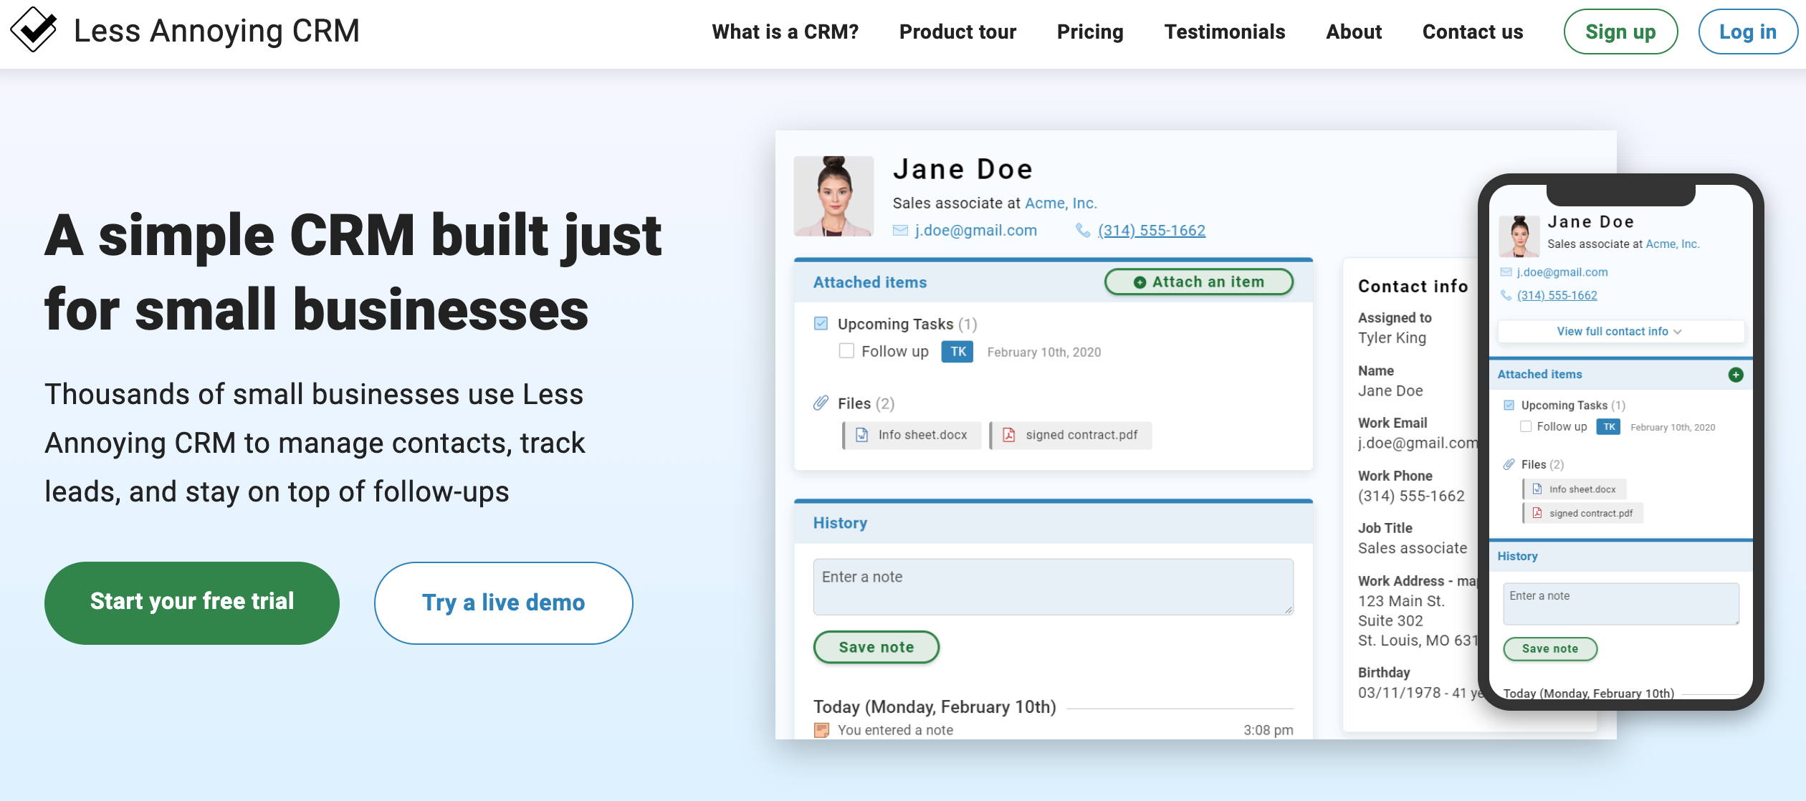Click the phone icon beside (314) 555-1662 in desktop preview
The width and height of the screenshot is (1806, 801).
[x=1083, y=231]
